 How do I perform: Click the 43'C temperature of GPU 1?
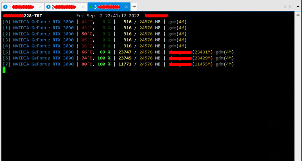coord(87,28)
